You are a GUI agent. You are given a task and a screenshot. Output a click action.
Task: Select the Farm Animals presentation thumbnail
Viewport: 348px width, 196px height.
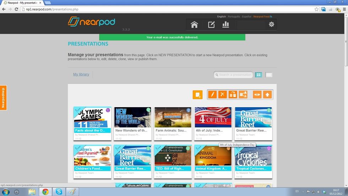(x=173, y=117)
